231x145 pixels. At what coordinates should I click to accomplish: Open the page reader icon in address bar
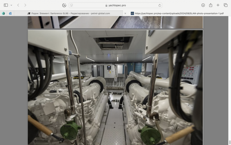click(72, 5)
